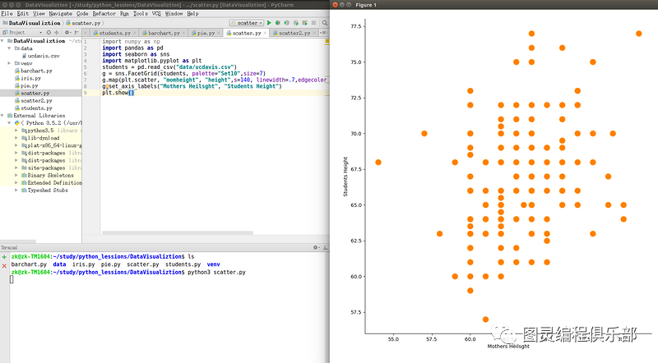658x363 pixels.
Task: Collapse the Python 3.5.2 interpreter node
Action: coord(9,123)
